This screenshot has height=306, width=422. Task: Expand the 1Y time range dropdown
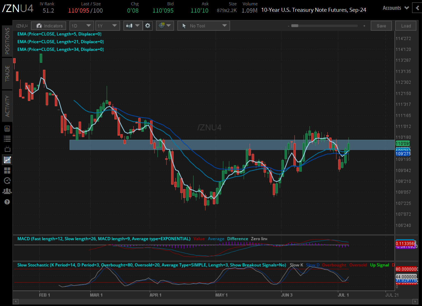coord(107,26)
